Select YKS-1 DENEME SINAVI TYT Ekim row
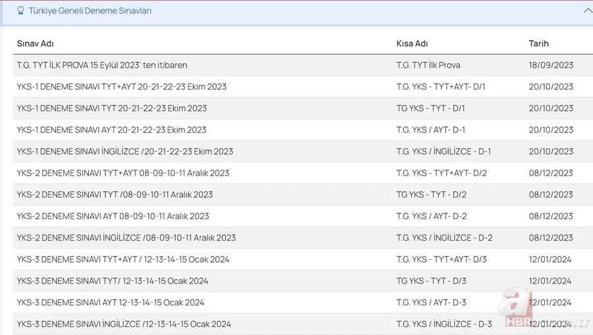593x335 pixels. [x=112, y=109]
